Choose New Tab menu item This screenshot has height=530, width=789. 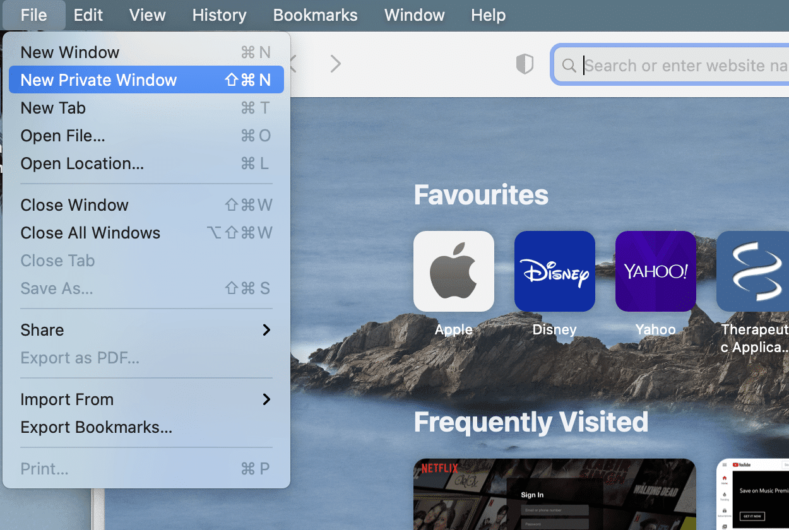click(146, 108)
